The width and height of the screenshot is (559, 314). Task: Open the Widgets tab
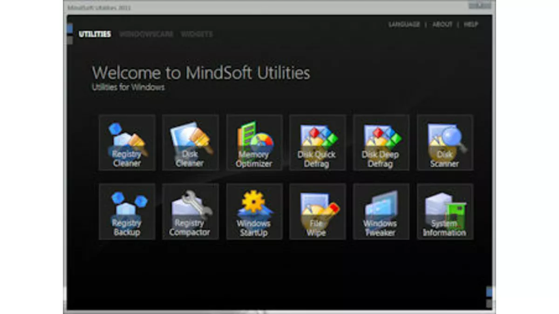click(197, 34)
